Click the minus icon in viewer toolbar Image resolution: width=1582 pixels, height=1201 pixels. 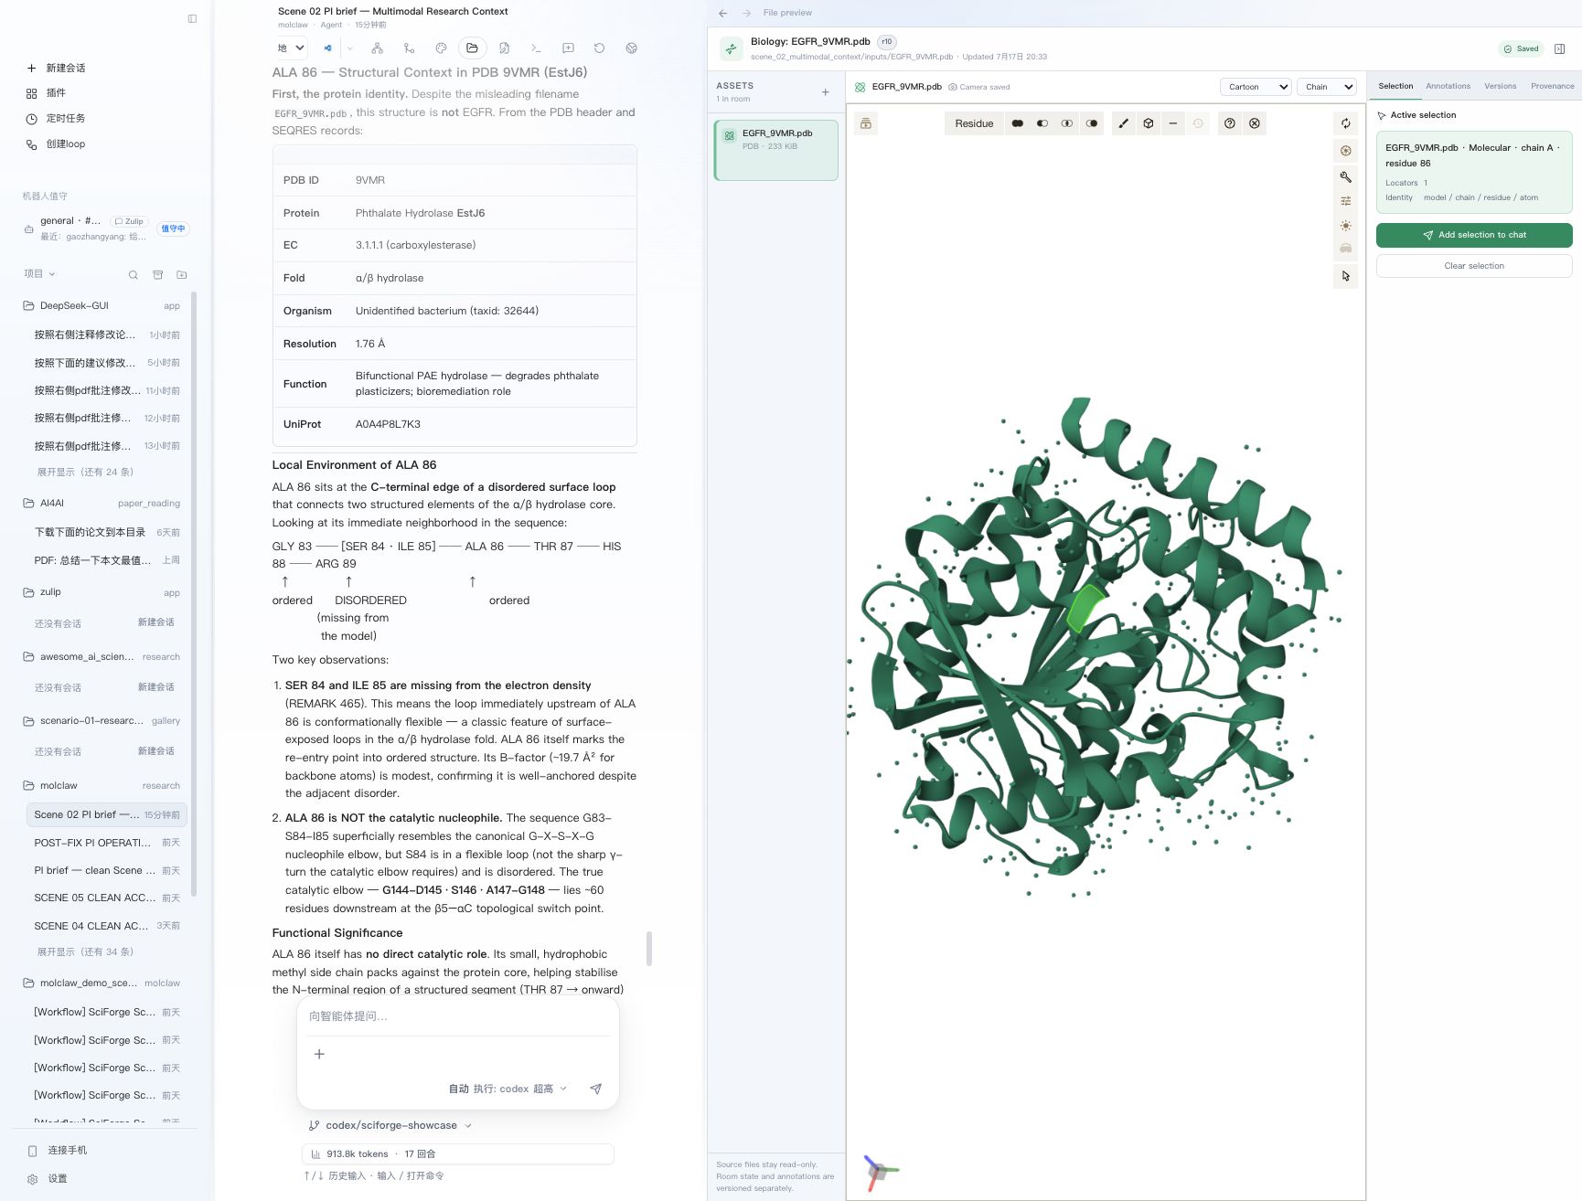[x=1173, y=123]
